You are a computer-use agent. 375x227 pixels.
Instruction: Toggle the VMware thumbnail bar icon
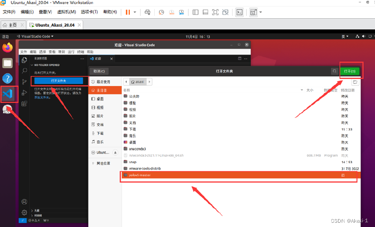pos(205,12)
